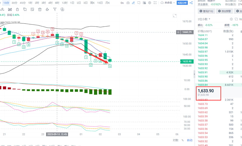Switch to 1时 timeframe

pos(30,3)
